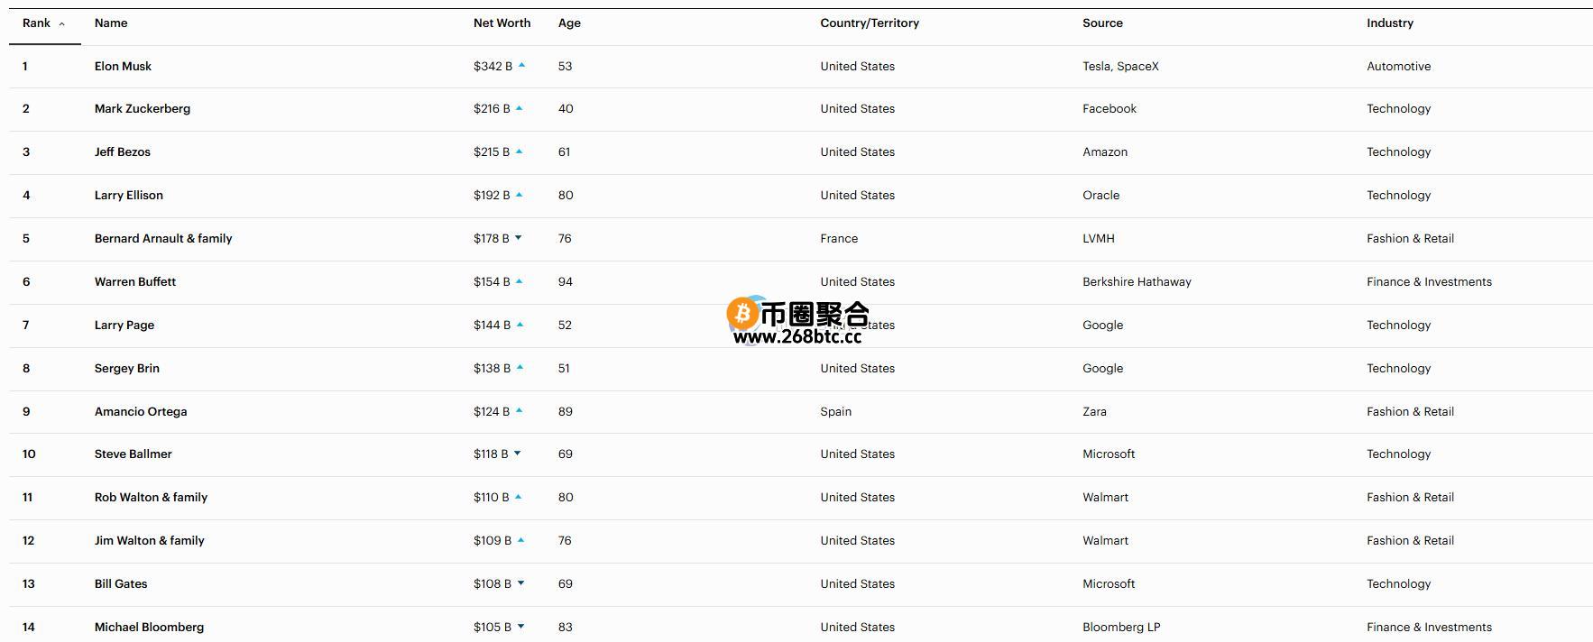Viewport: 1593px width, 642px height.
Task: Click the Source column header
Action: (1102, 23)
